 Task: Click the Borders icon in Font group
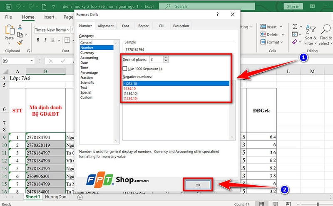tap(67, 40)
